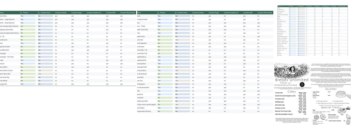Click the icon beside Contains Nuts header in Danish table
The image size is (351, 125).
(176, 12)
